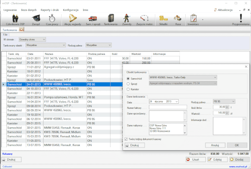
Task: Click the Dane sprzedawcy text area
Action: [x=168, y=116]
